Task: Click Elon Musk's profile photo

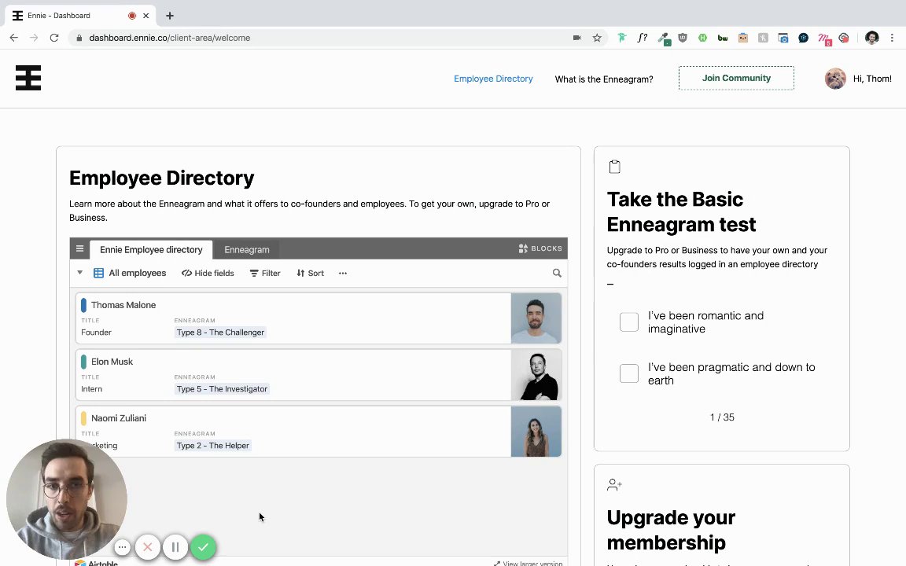Action: 536,375
